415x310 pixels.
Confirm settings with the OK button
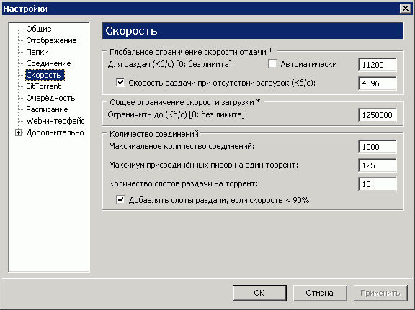(x=259, y=293)
